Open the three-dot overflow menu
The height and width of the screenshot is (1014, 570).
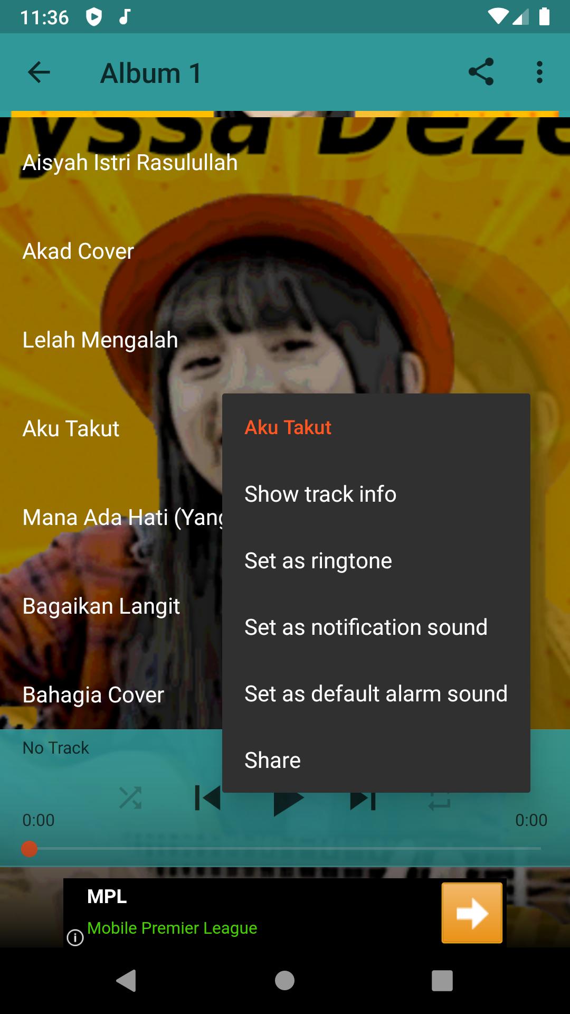tap(539, 72)
